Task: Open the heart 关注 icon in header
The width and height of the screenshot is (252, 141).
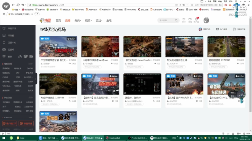Action: [x=184, y=20]
